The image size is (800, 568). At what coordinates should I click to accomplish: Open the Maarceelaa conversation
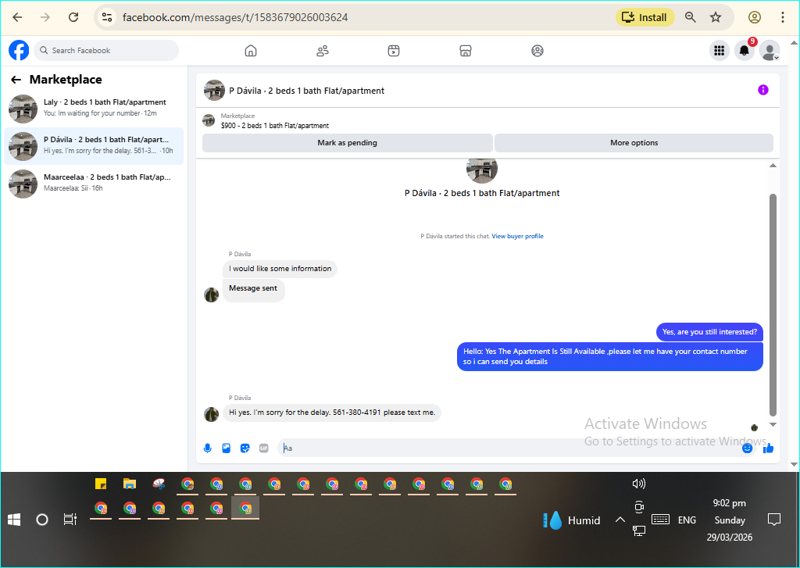94,183
